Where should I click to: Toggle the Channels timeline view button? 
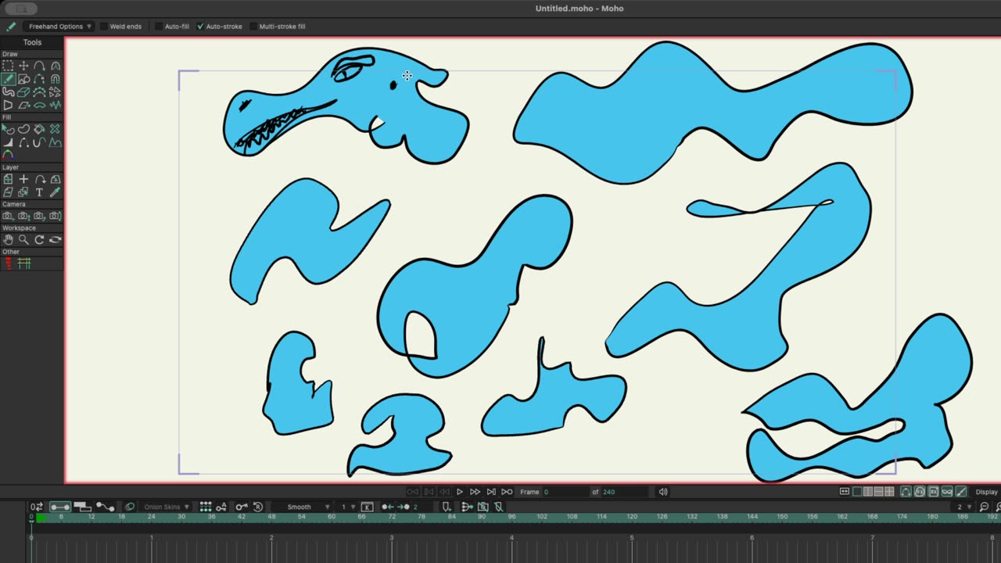60,507
